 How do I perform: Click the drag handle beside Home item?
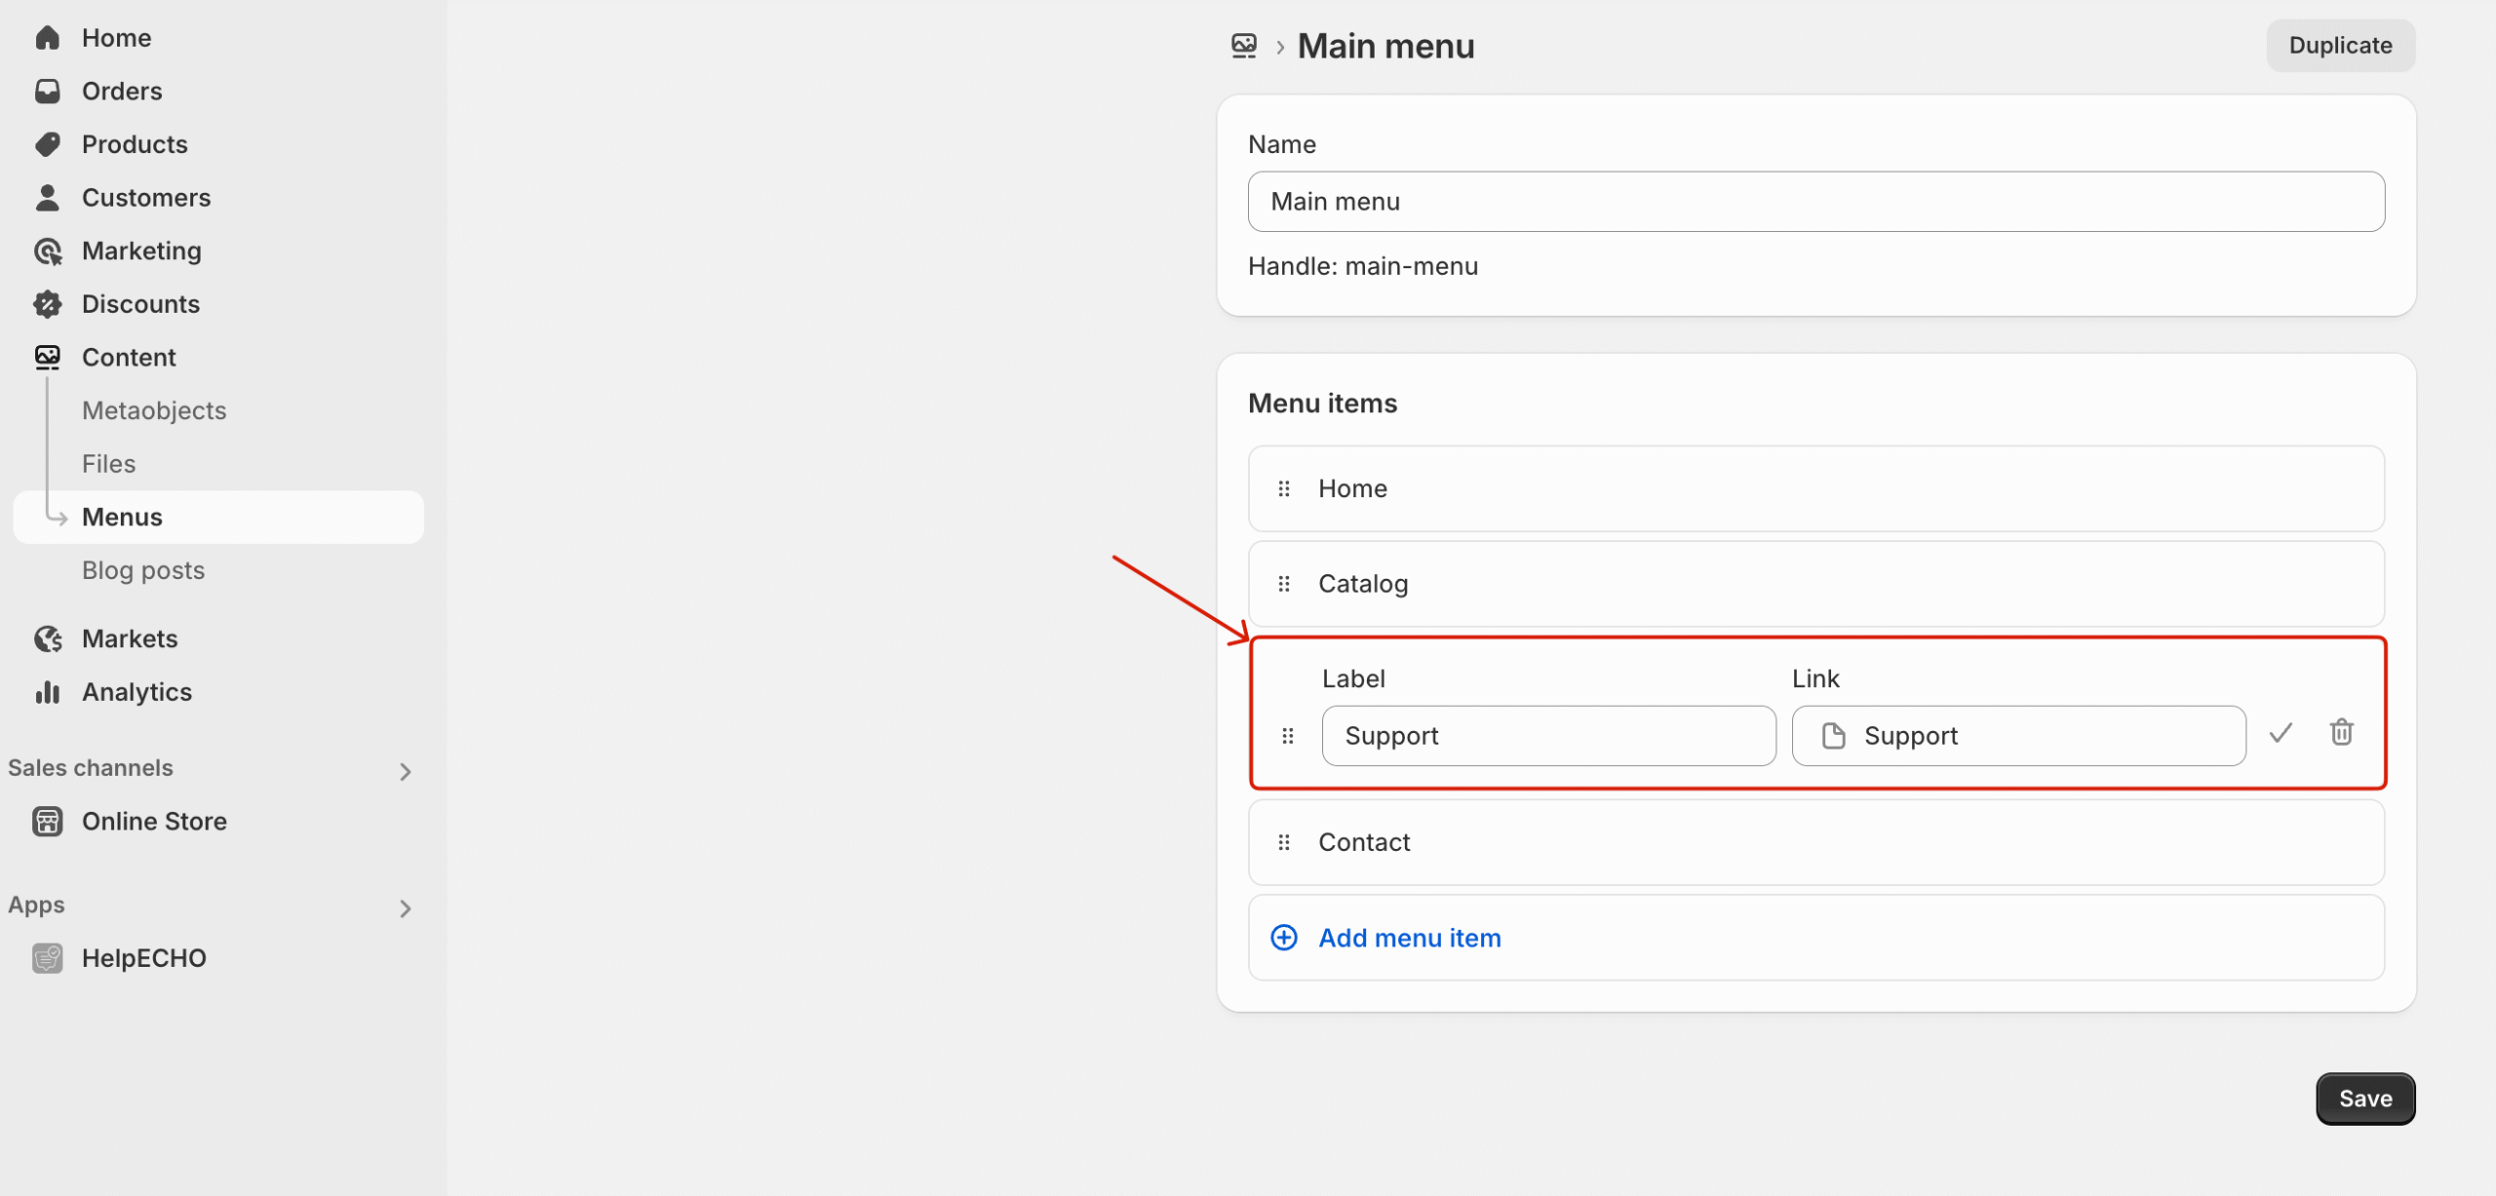[1284, 488]
